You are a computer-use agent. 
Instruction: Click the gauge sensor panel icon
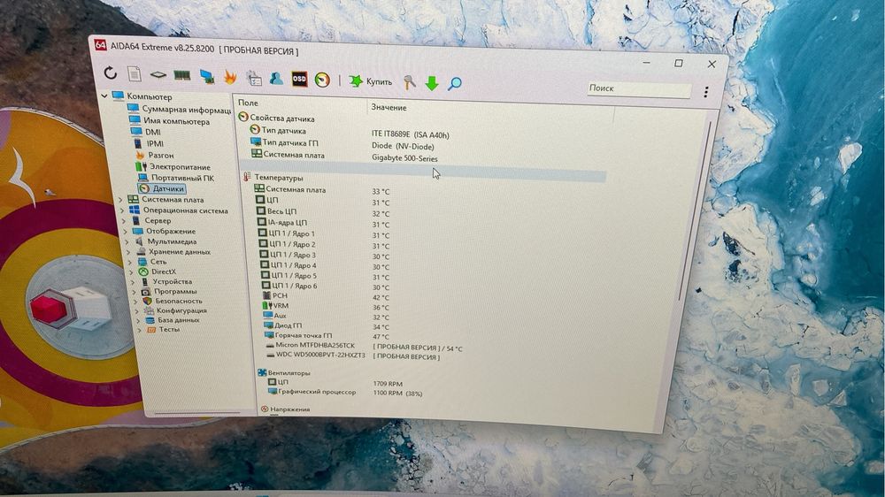(322, 80)
